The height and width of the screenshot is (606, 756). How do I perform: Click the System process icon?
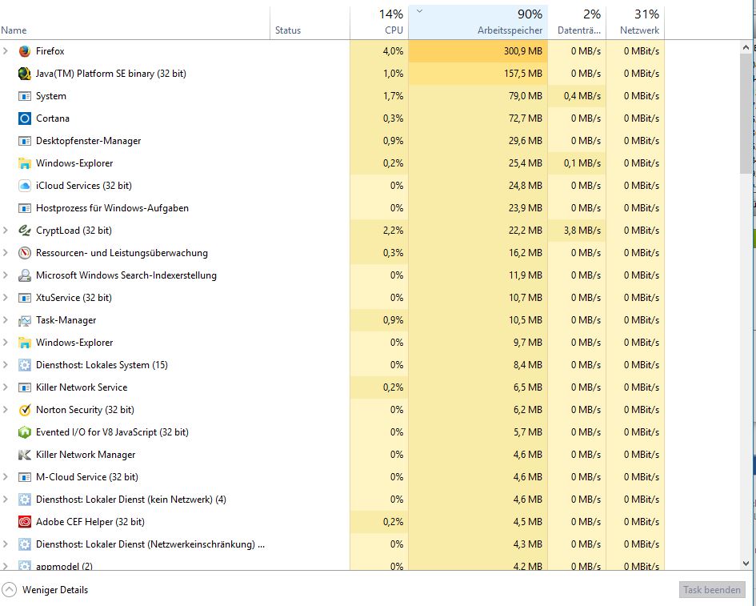[x=25, y=96]
